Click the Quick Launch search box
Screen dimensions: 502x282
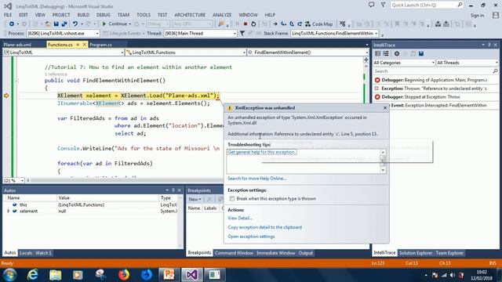pyautogui.click(x=427, y=5)
